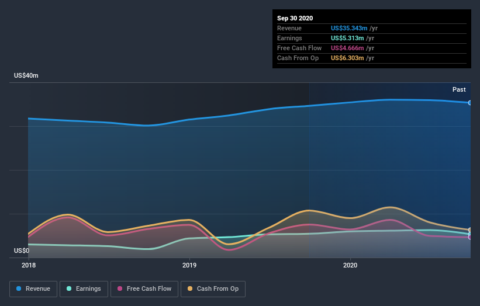Click the Revenue endpoint marker on chart
The height and width of the screenshot is (306, 480).
coord(470,103)
